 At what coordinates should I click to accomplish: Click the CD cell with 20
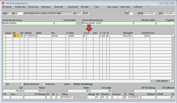(x=104, y=36)
